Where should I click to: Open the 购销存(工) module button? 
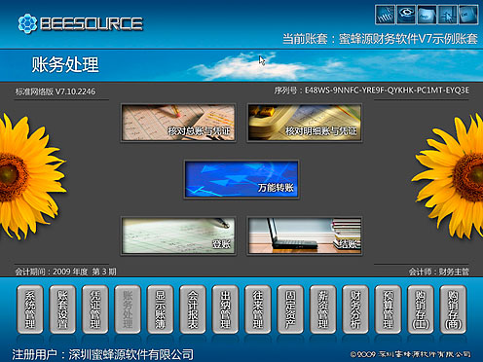421,309
